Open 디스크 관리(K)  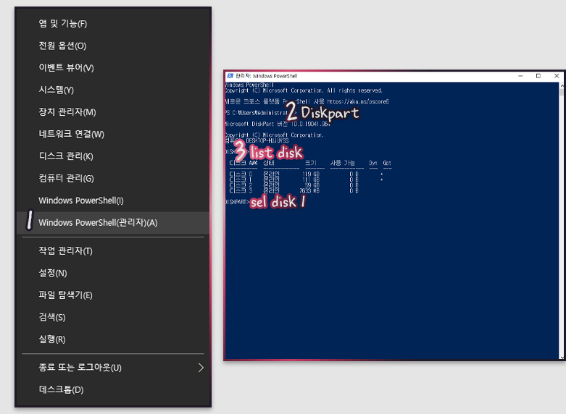coord(113,156)
